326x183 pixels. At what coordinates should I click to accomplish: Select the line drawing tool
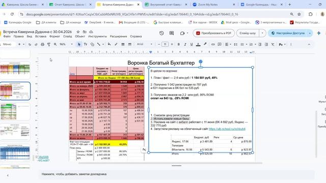click(98, 44)
